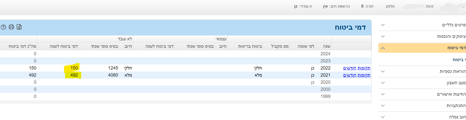Expand the הוראות כספיות section
This screenshot has height=120, width=466.
click(383, 71)
